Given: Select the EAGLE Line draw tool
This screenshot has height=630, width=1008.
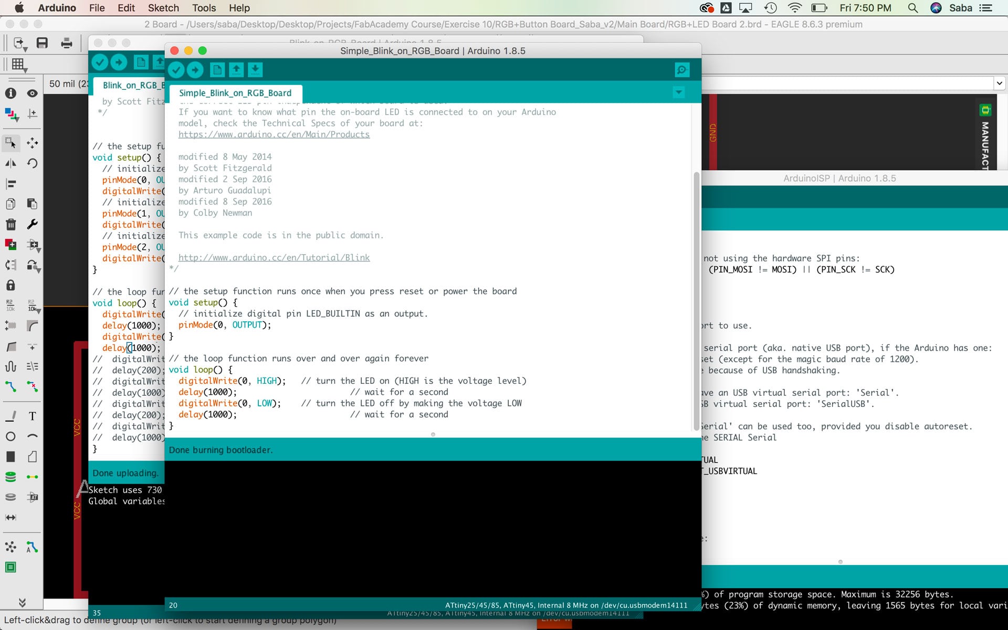Looking at the screenshot, I should (10, 416).
